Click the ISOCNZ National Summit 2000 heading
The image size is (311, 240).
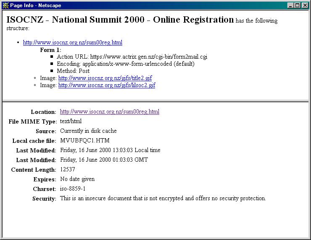[x=120, y=20]
